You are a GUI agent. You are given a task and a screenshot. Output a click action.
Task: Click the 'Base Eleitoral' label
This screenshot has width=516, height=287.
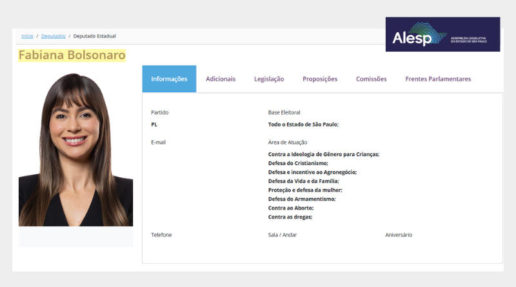click(x=284, y=113)
